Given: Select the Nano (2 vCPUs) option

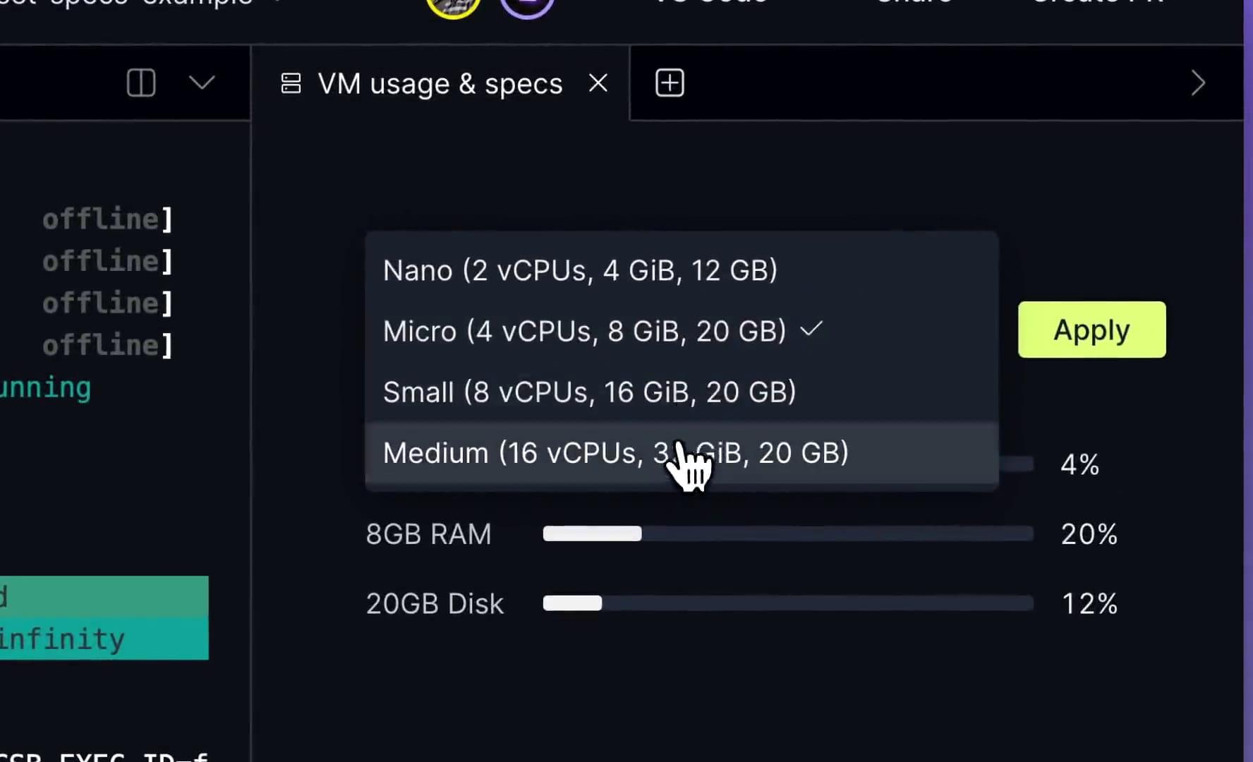Looking at the screenshot, I should coord(580,270).
